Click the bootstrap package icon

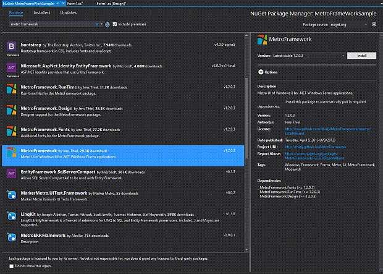pyautogui.click(x=12, y=46)
